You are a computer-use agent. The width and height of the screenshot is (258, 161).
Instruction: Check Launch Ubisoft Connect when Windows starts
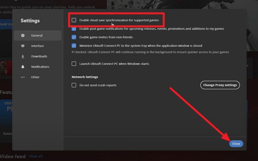click(x=74, y=64)
